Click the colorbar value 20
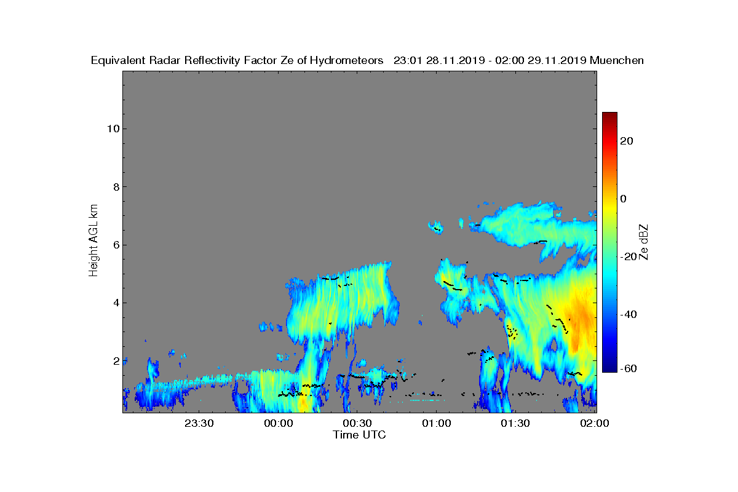 [627, 141]
